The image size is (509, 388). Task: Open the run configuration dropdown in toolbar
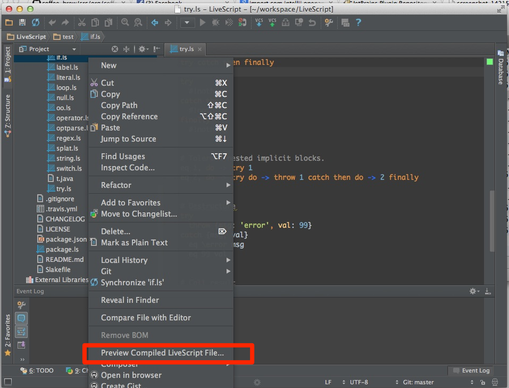187,22
